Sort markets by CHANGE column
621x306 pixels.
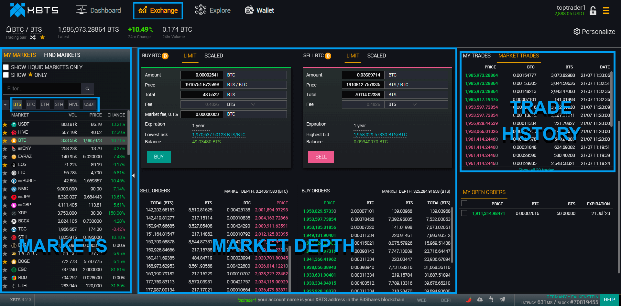[116, 115]
